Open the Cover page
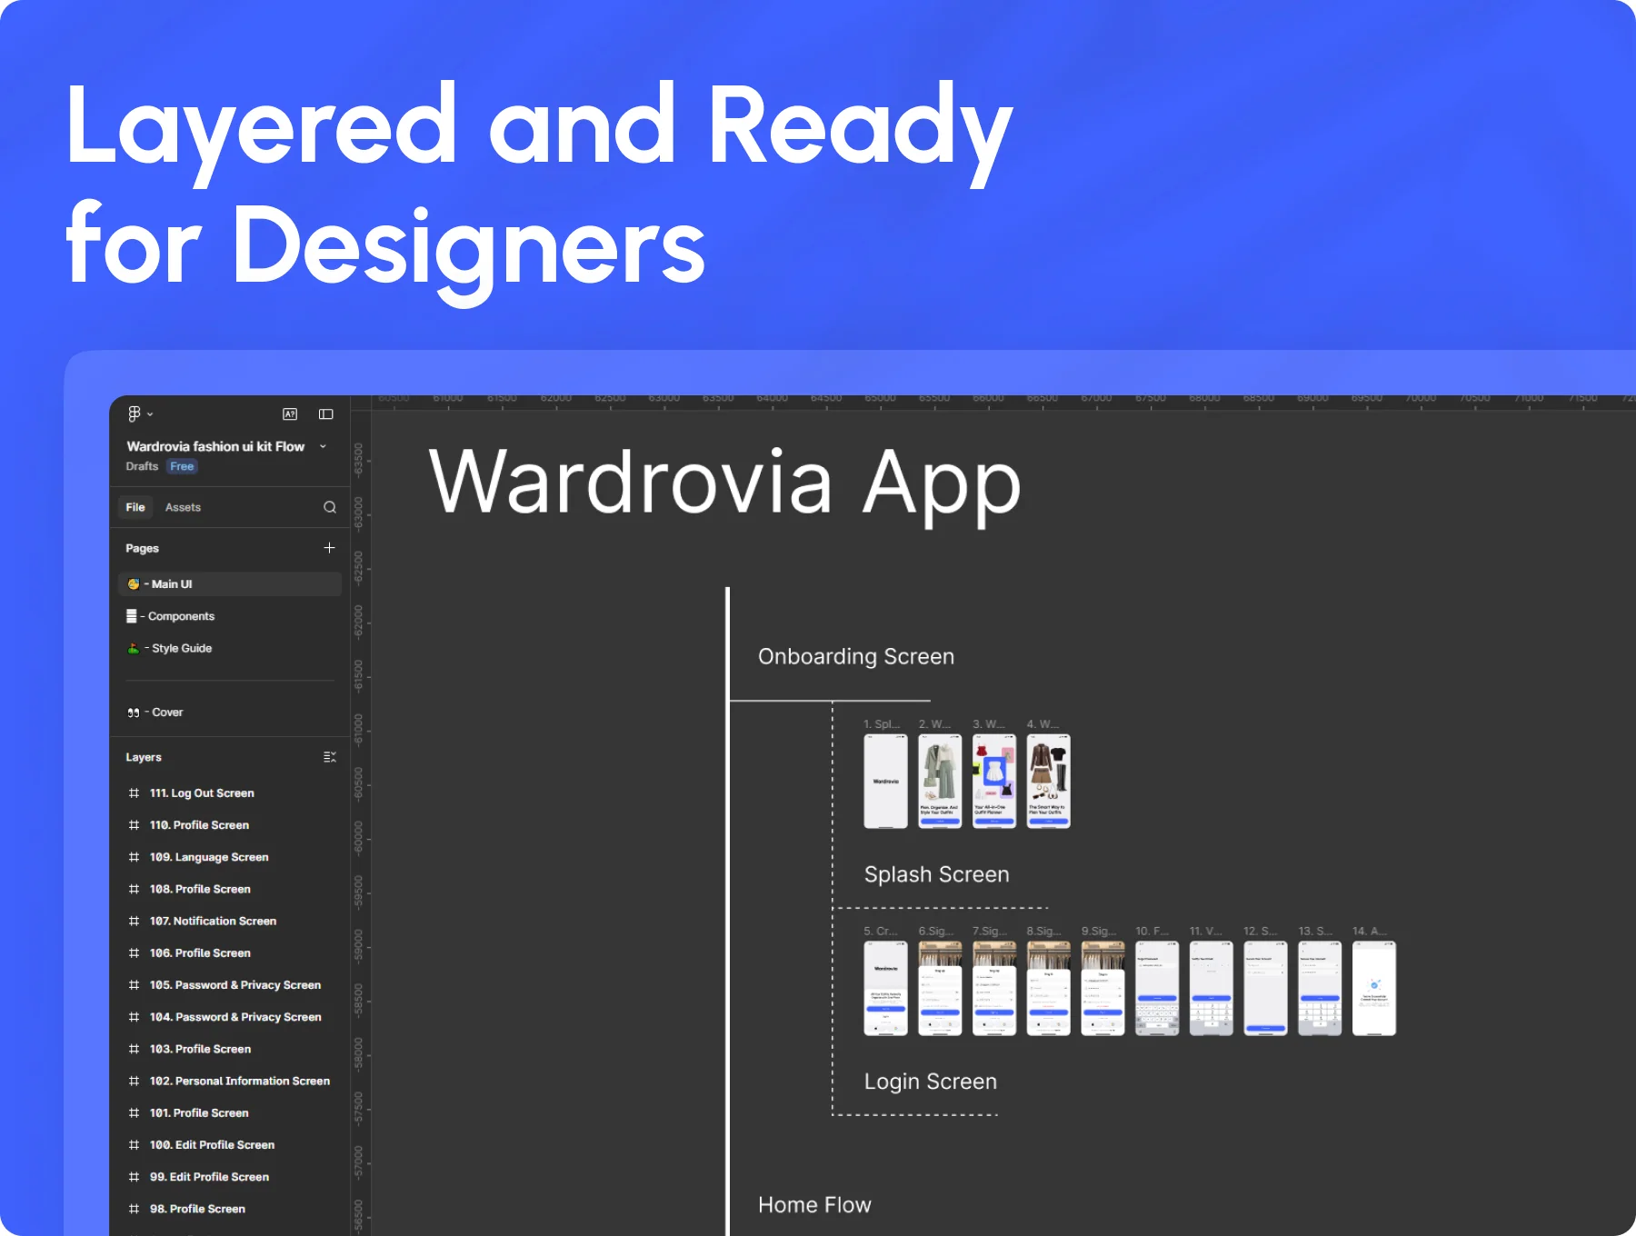 point(230,713)
